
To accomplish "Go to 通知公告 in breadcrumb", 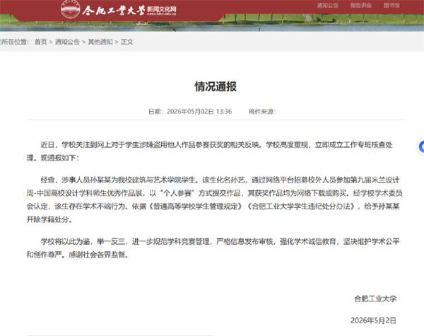I will point(67,42).
